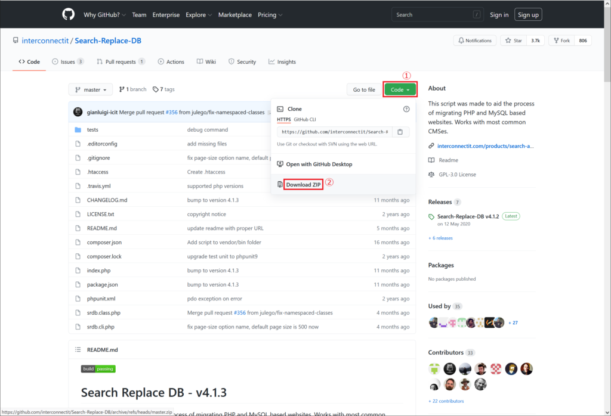Select the HTTPS clone tab
611x416 pixels.
(283, 119)
